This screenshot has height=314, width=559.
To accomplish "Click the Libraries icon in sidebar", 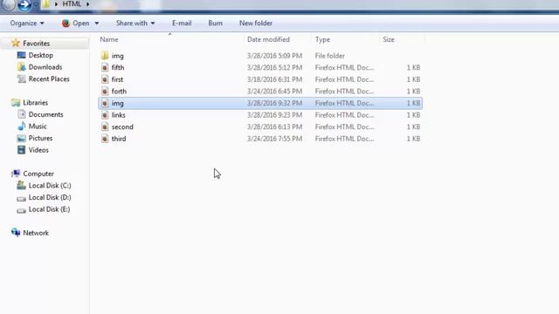I will [x=16, y=103].
